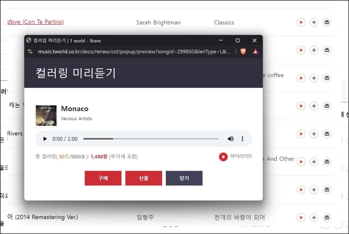Play preview in the 'coffee' album row
The image size is (349, 234).
tap(301, 78)
